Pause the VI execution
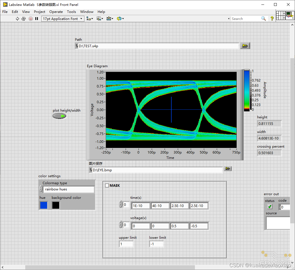 click(37, 19)
